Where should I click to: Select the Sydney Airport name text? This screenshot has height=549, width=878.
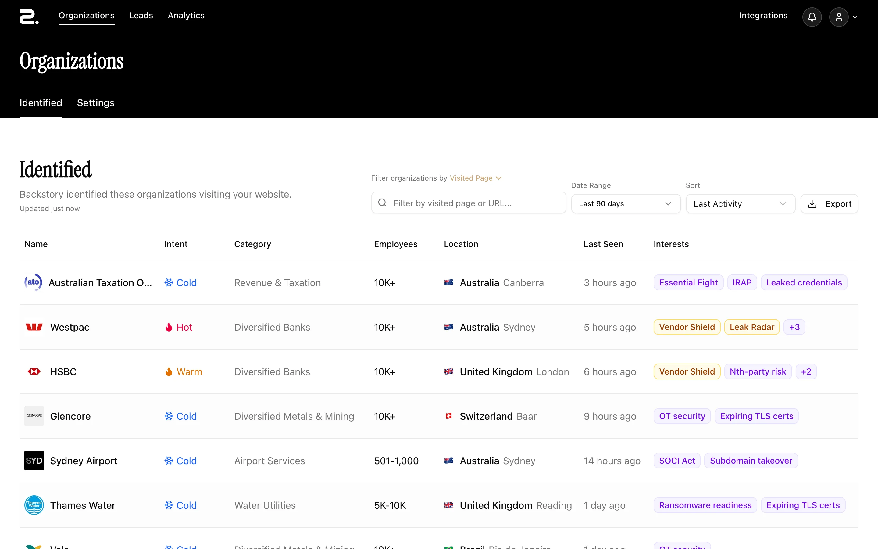[84, 461]
